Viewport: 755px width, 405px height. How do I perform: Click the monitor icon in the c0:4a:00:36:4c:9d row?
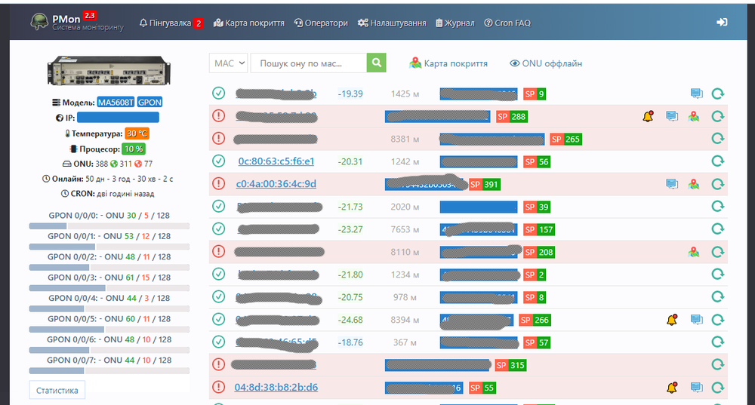[x=671, y=184]
